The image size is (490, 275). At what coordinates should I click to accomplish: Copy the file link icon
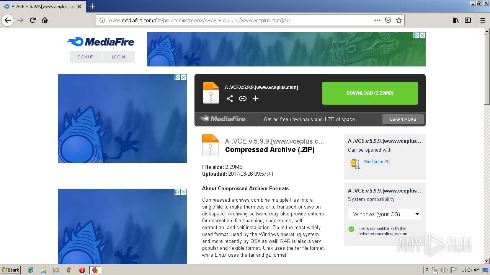(x=243, y=99)
